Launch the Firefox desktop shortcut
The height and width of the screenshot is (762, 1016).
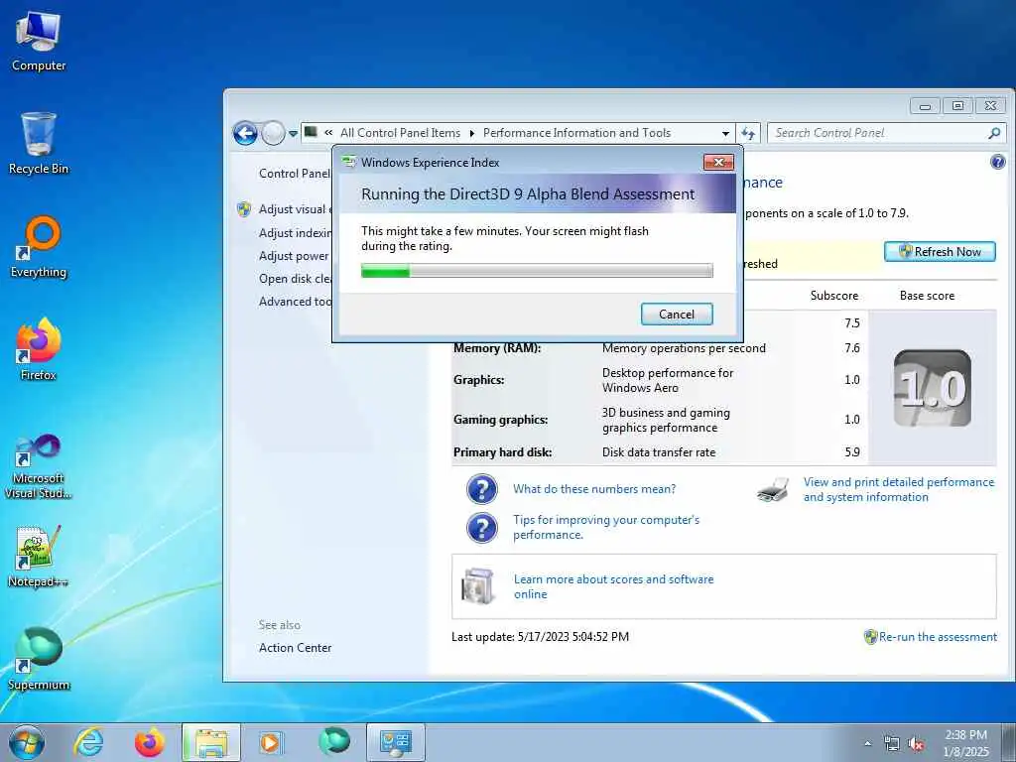pos(39,349)
